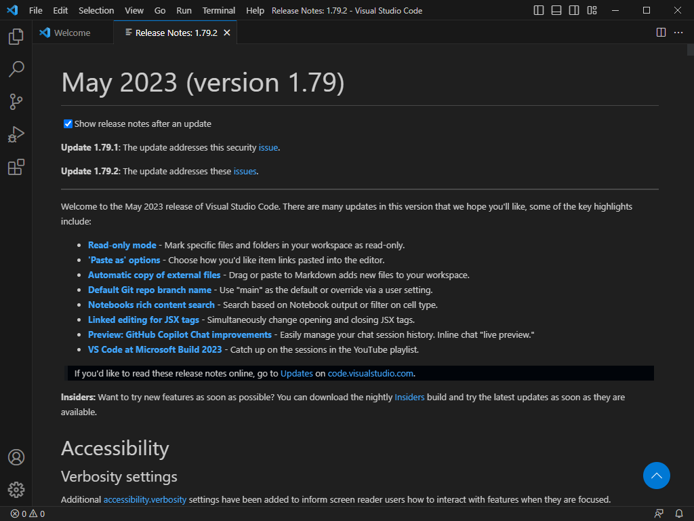Open the Explorer view in activity bar

point(16,37)
